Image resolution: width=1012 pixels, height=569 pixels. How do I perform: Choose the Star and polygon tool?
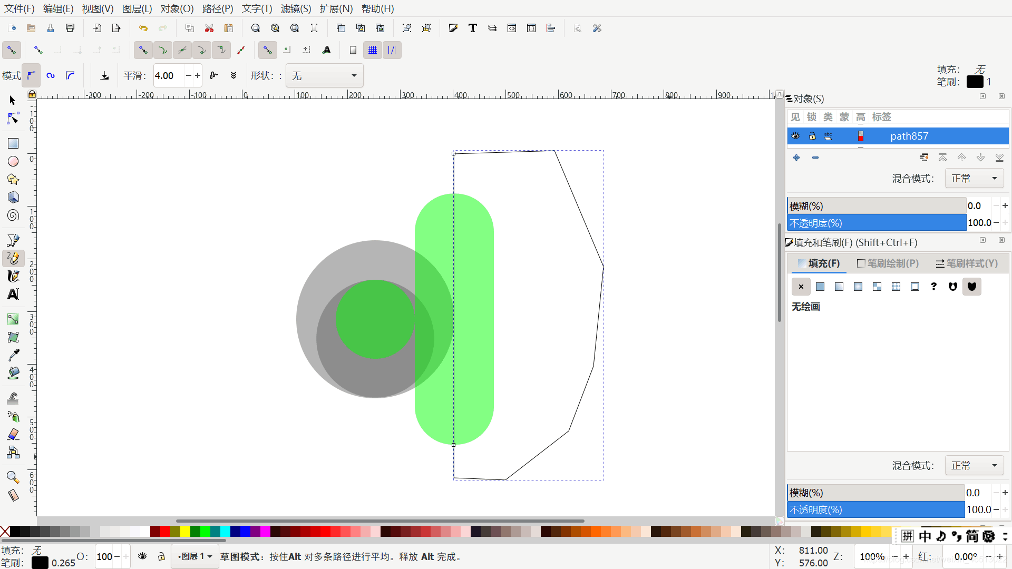13,179
